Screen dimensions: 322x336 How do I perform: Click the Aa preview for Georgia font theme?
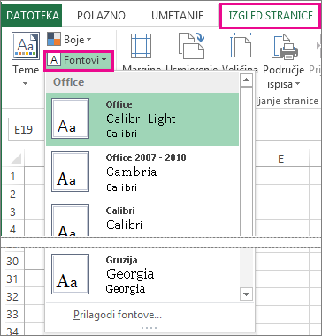click(70, 274)
